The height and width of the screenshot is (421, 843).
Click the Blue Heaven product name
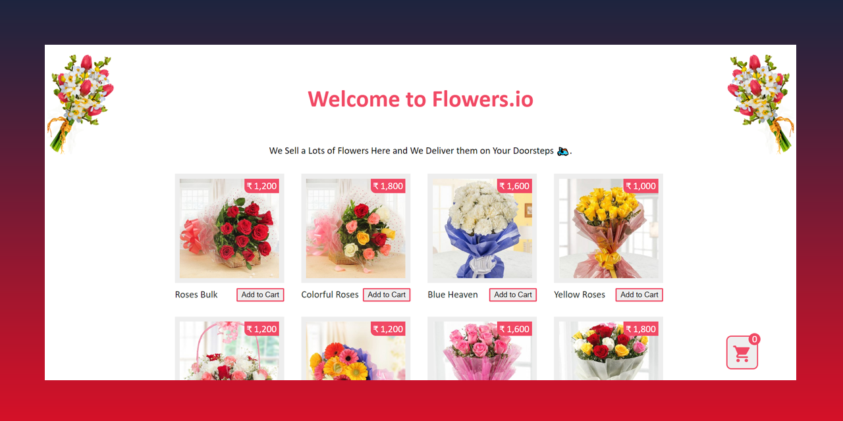tap(452, 295)
